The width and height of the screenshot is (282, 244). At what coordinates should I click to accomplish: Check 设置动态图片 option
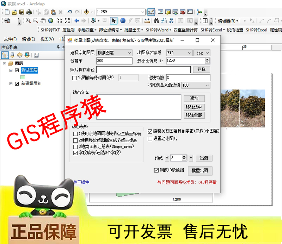pyautogui.click(x=150, y=139)
